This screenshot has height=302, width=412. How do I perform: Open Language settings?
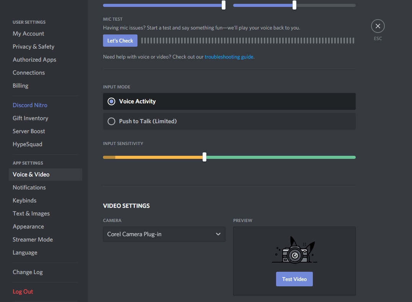(25, 253)
